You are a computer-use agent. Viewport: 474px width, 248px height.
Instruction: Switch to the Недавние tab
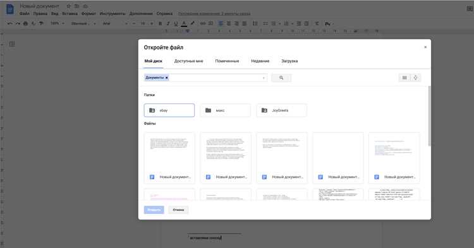coord(260,61)
